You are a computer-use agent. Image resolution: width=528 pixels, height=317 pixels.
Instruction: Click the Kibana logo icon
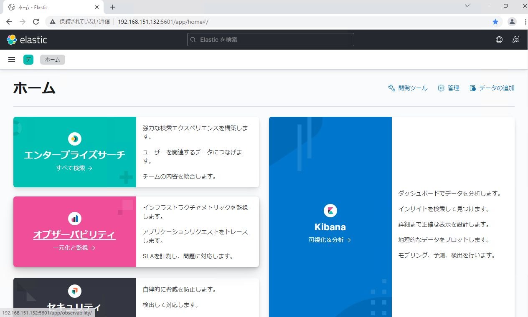coord(330,210)
